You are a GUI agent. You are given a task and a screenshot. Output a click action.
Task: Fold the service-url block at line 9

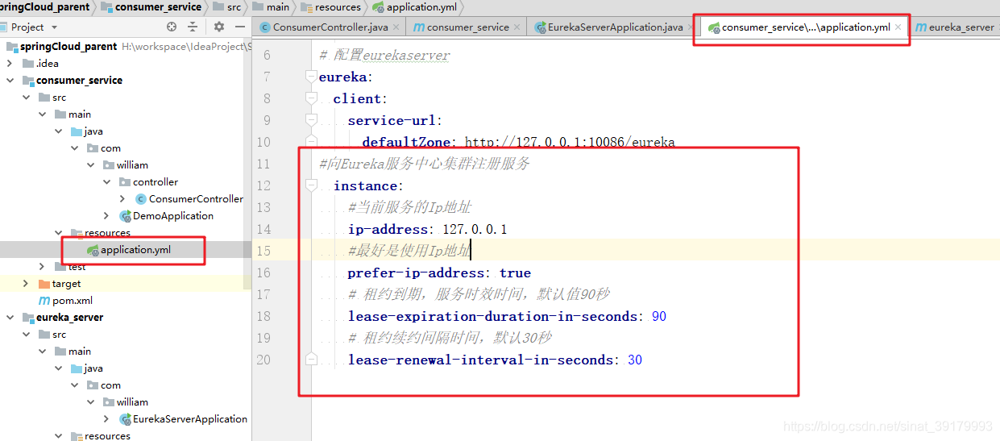pos(311,121)
